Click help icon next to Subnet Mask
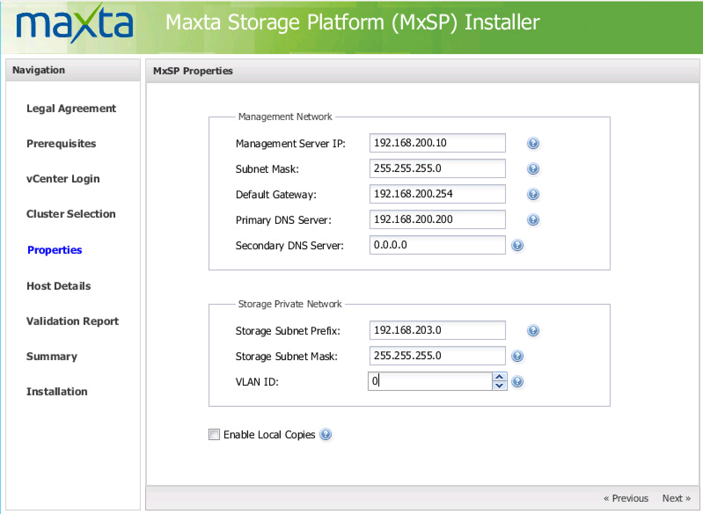The image size is (703, 514). [x=533, y=169]
